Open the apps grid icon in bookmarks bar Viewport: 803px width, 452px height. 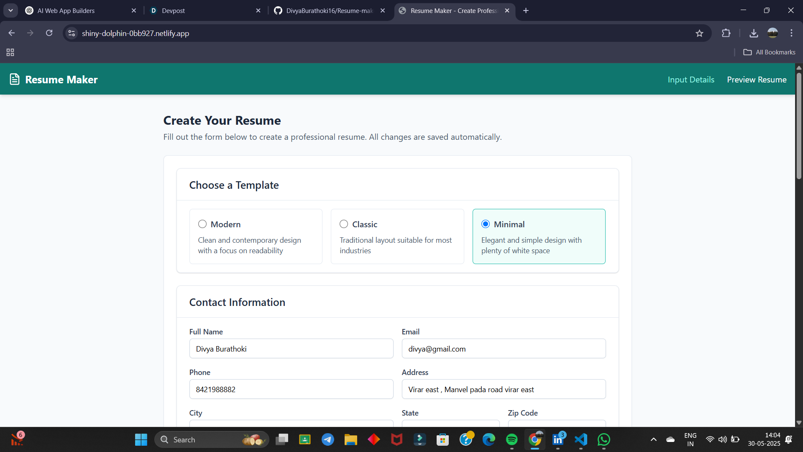pyautogui.click(x=10, y=52)
